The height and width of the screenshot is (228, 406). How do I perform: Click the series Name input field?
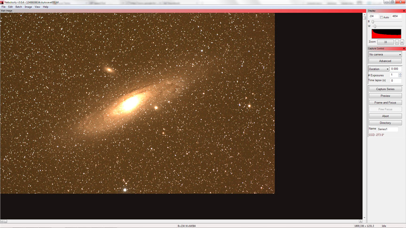(388, 129)
